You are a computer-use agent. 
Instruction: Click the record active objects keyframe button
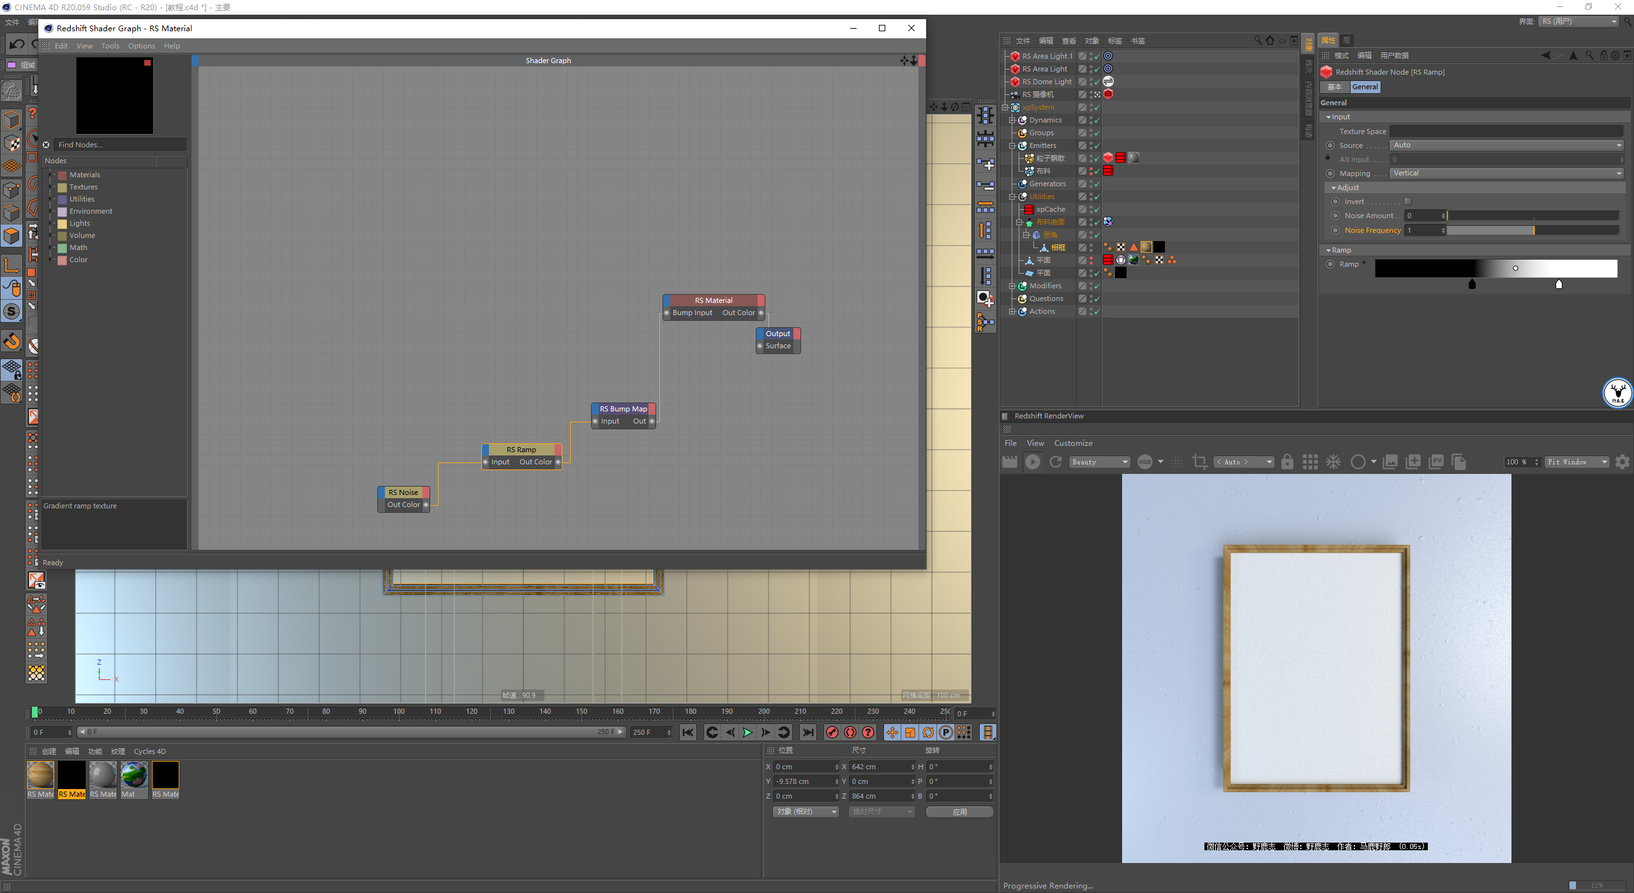click(832, 732)
